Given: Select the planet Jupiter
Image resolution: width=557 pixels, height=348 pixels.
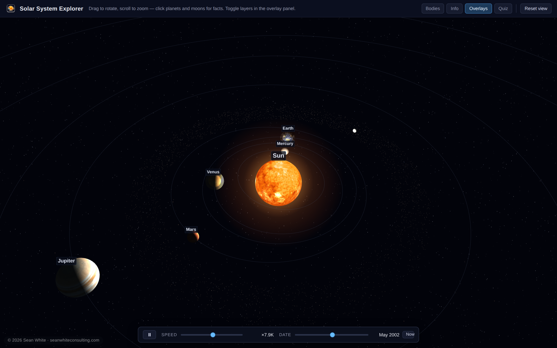Looking at the screenshot, I should [x=78, y=277].
